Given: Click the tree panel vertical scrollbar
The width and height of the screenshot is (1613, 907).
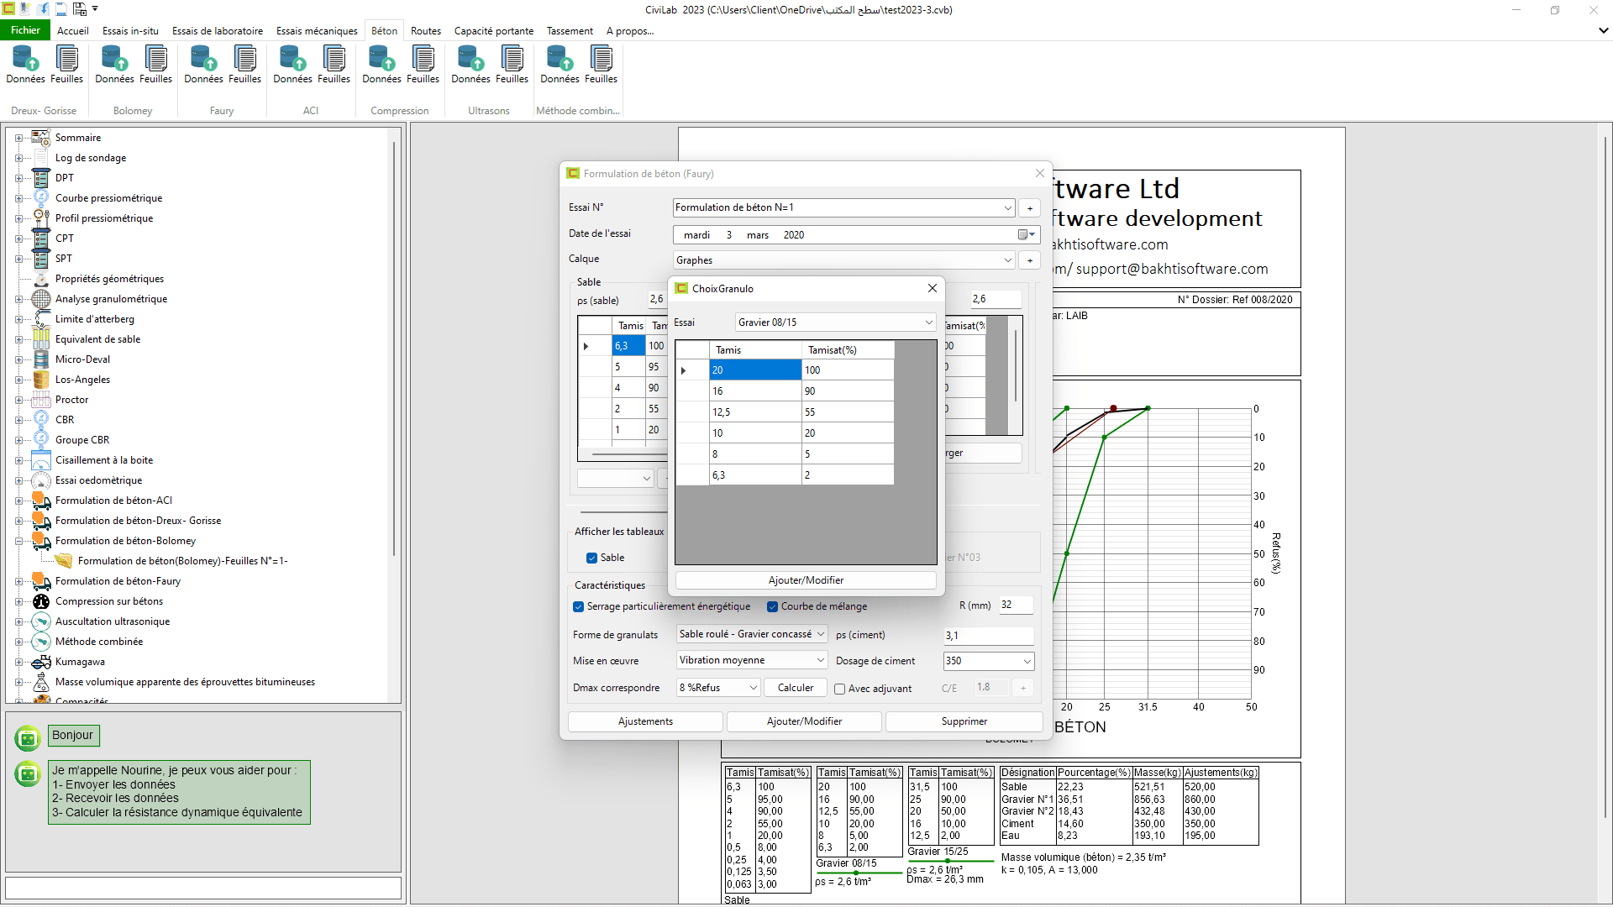Looking at the screenshot, I should [x=394, y=349].
